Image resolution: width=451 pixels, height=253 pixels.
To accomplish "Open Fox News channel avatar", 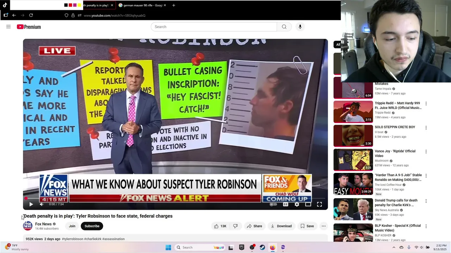I will 28,226.
